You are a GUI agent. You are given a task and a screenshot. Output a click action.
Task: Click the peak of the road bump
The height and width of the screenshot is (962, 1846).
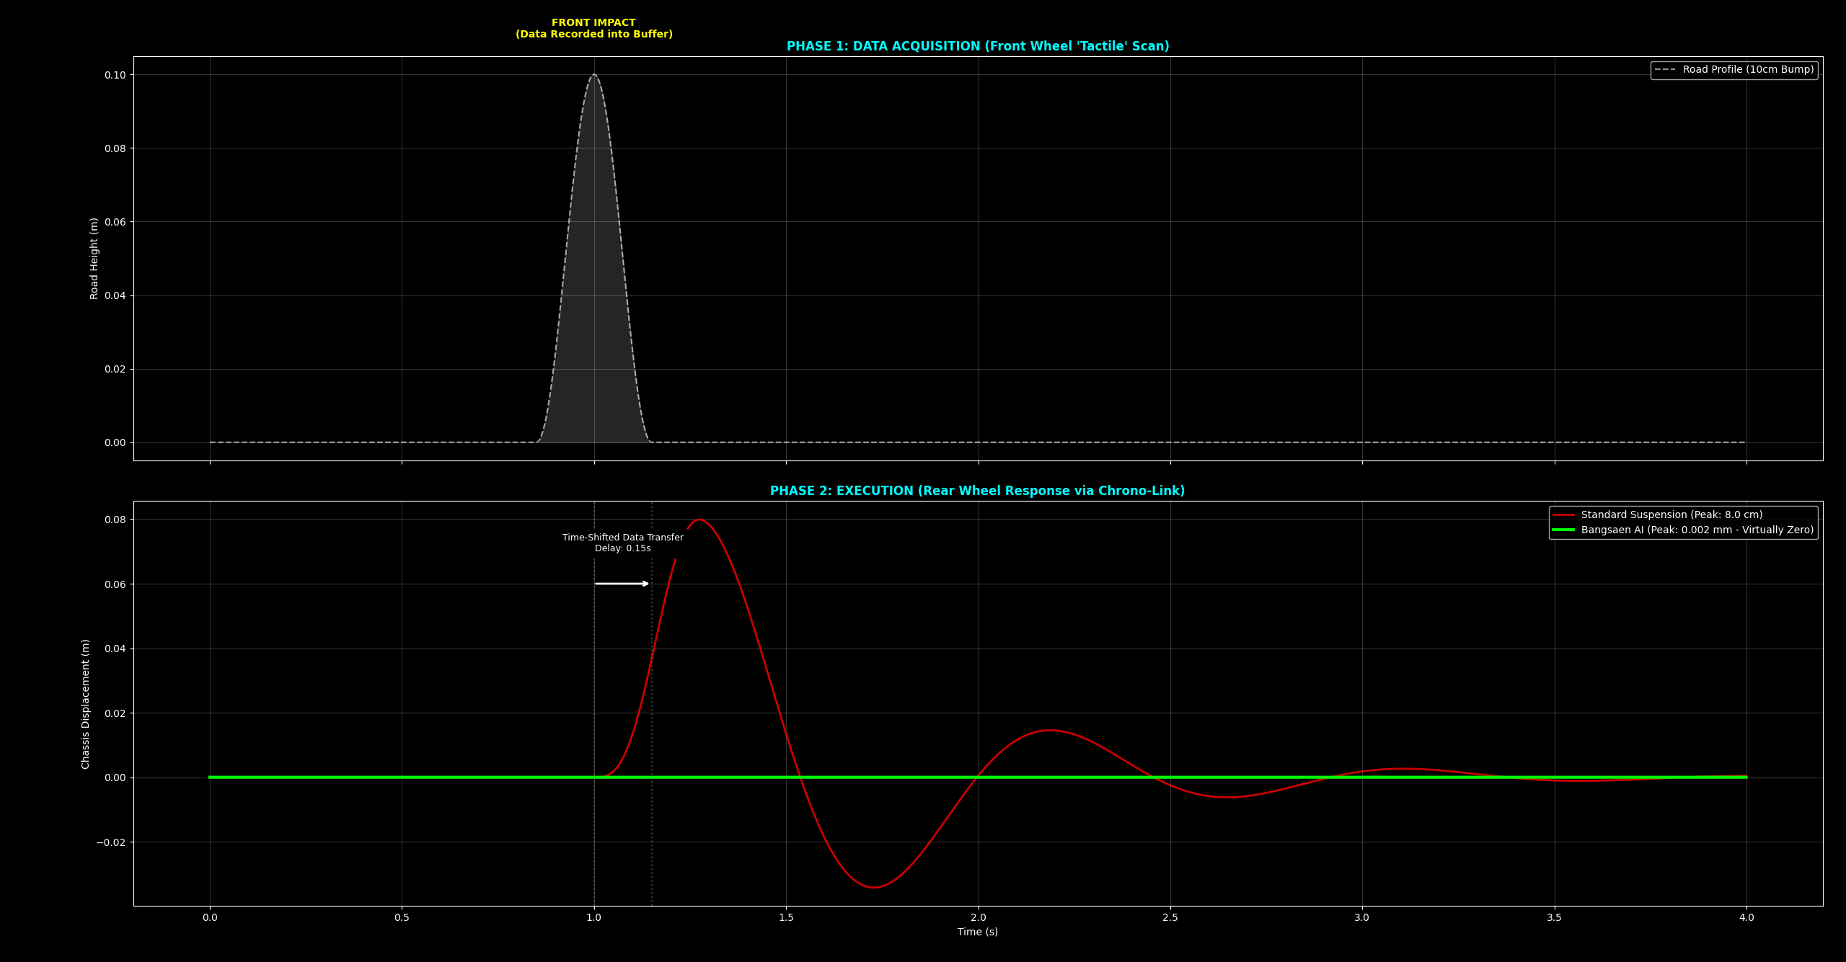tap(594, 75)
